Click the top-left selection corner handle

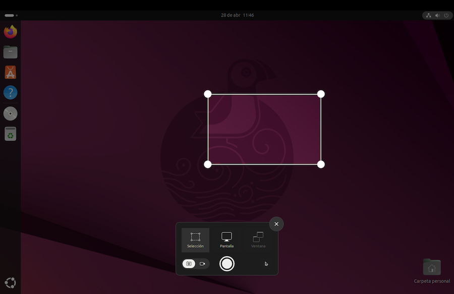[208, 94]
